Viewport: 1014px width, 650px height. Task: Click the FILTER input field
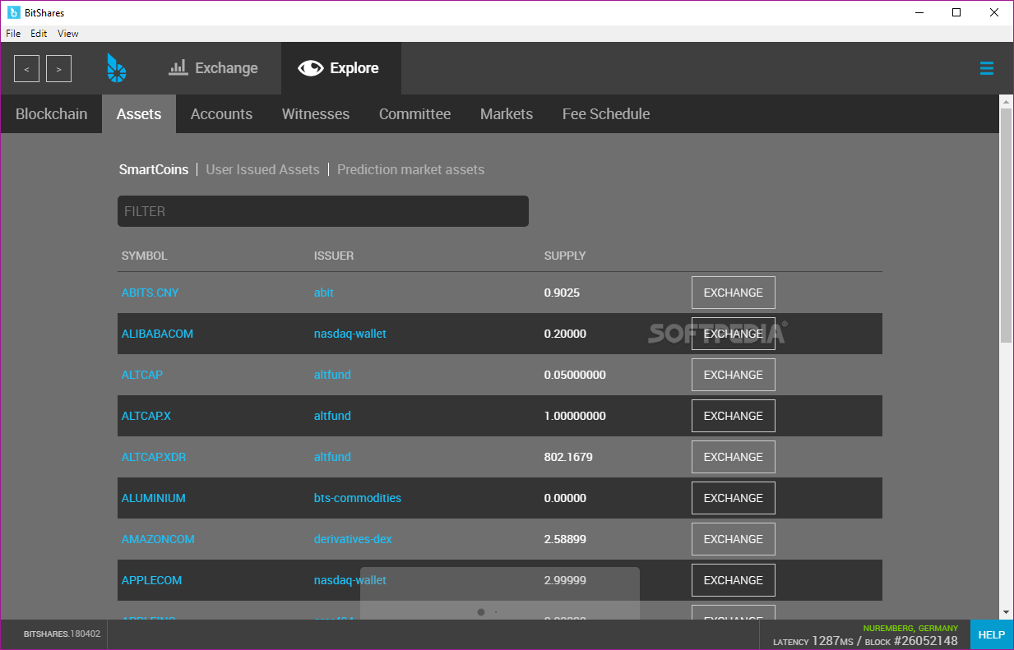(x=323, y=211)
